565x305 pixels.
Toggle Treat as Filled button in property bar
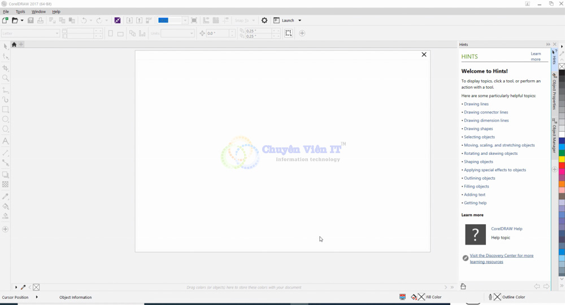(288, 33)
